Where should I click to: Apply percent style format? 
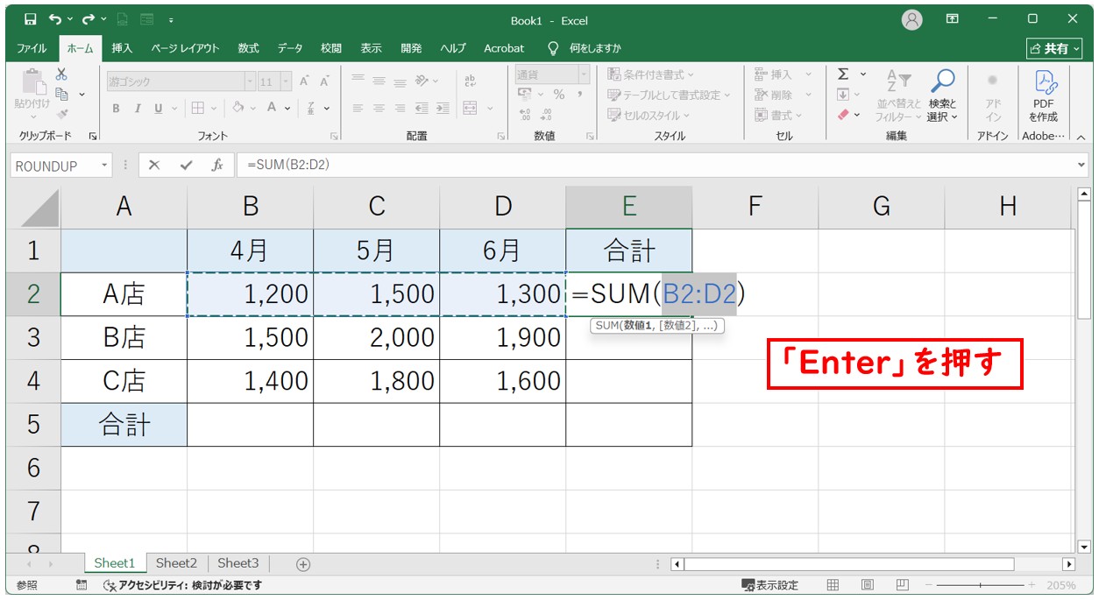pyautogui.click(x=559, y=94)
